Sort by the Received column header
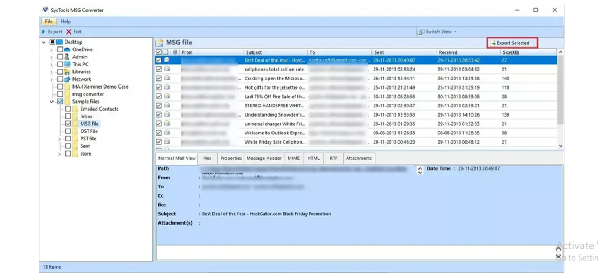The width and height of the screenshot is (598, 277). click(x=468, y=52)
